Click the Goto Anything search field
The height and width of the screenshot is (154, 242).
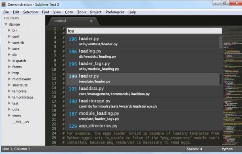click(x=144, y=31)
